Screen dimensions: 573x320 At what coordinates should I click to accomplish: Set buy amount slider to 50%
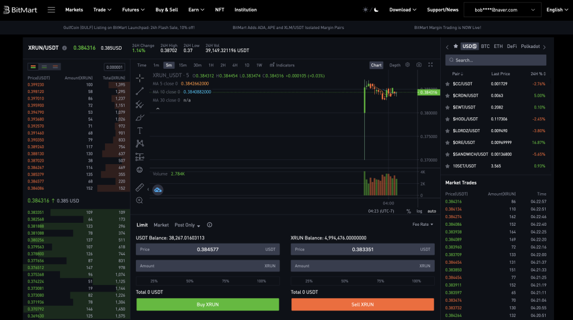click(190, 281)
